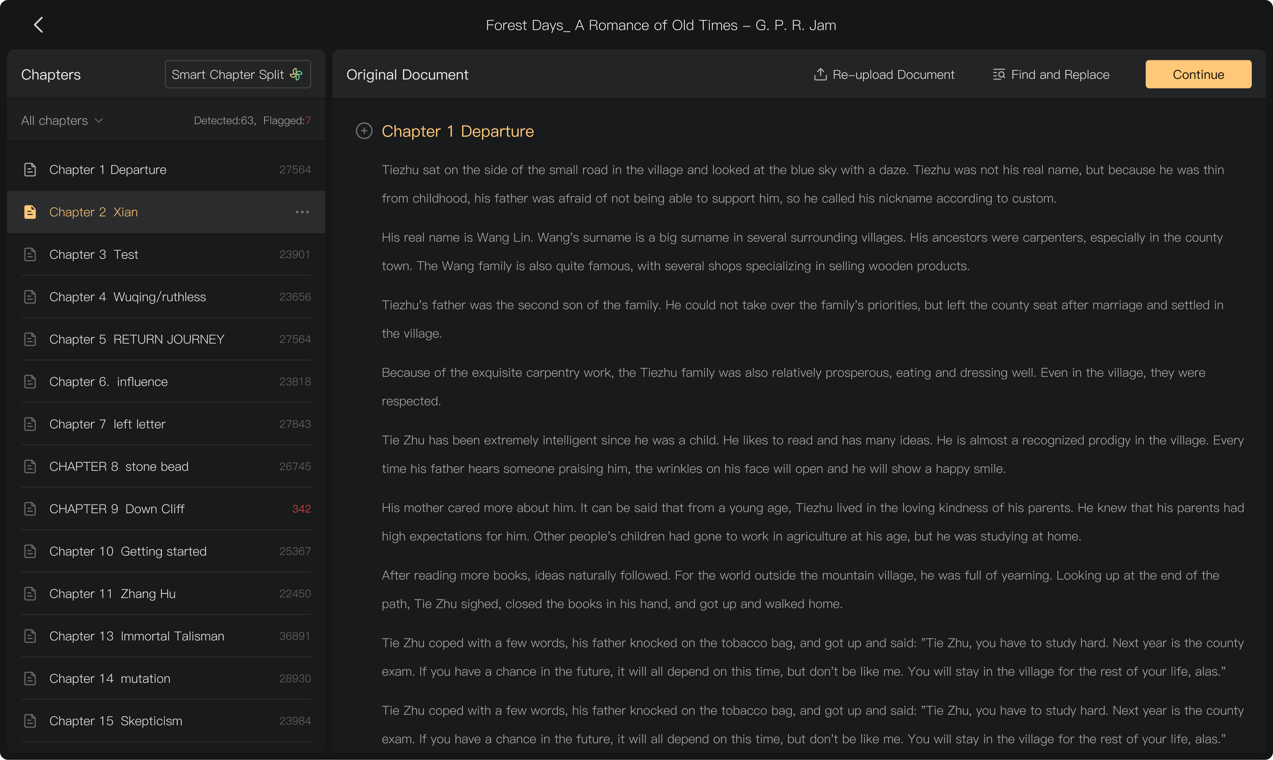Select Chapter 14 mutation

(x=166, y=679)
